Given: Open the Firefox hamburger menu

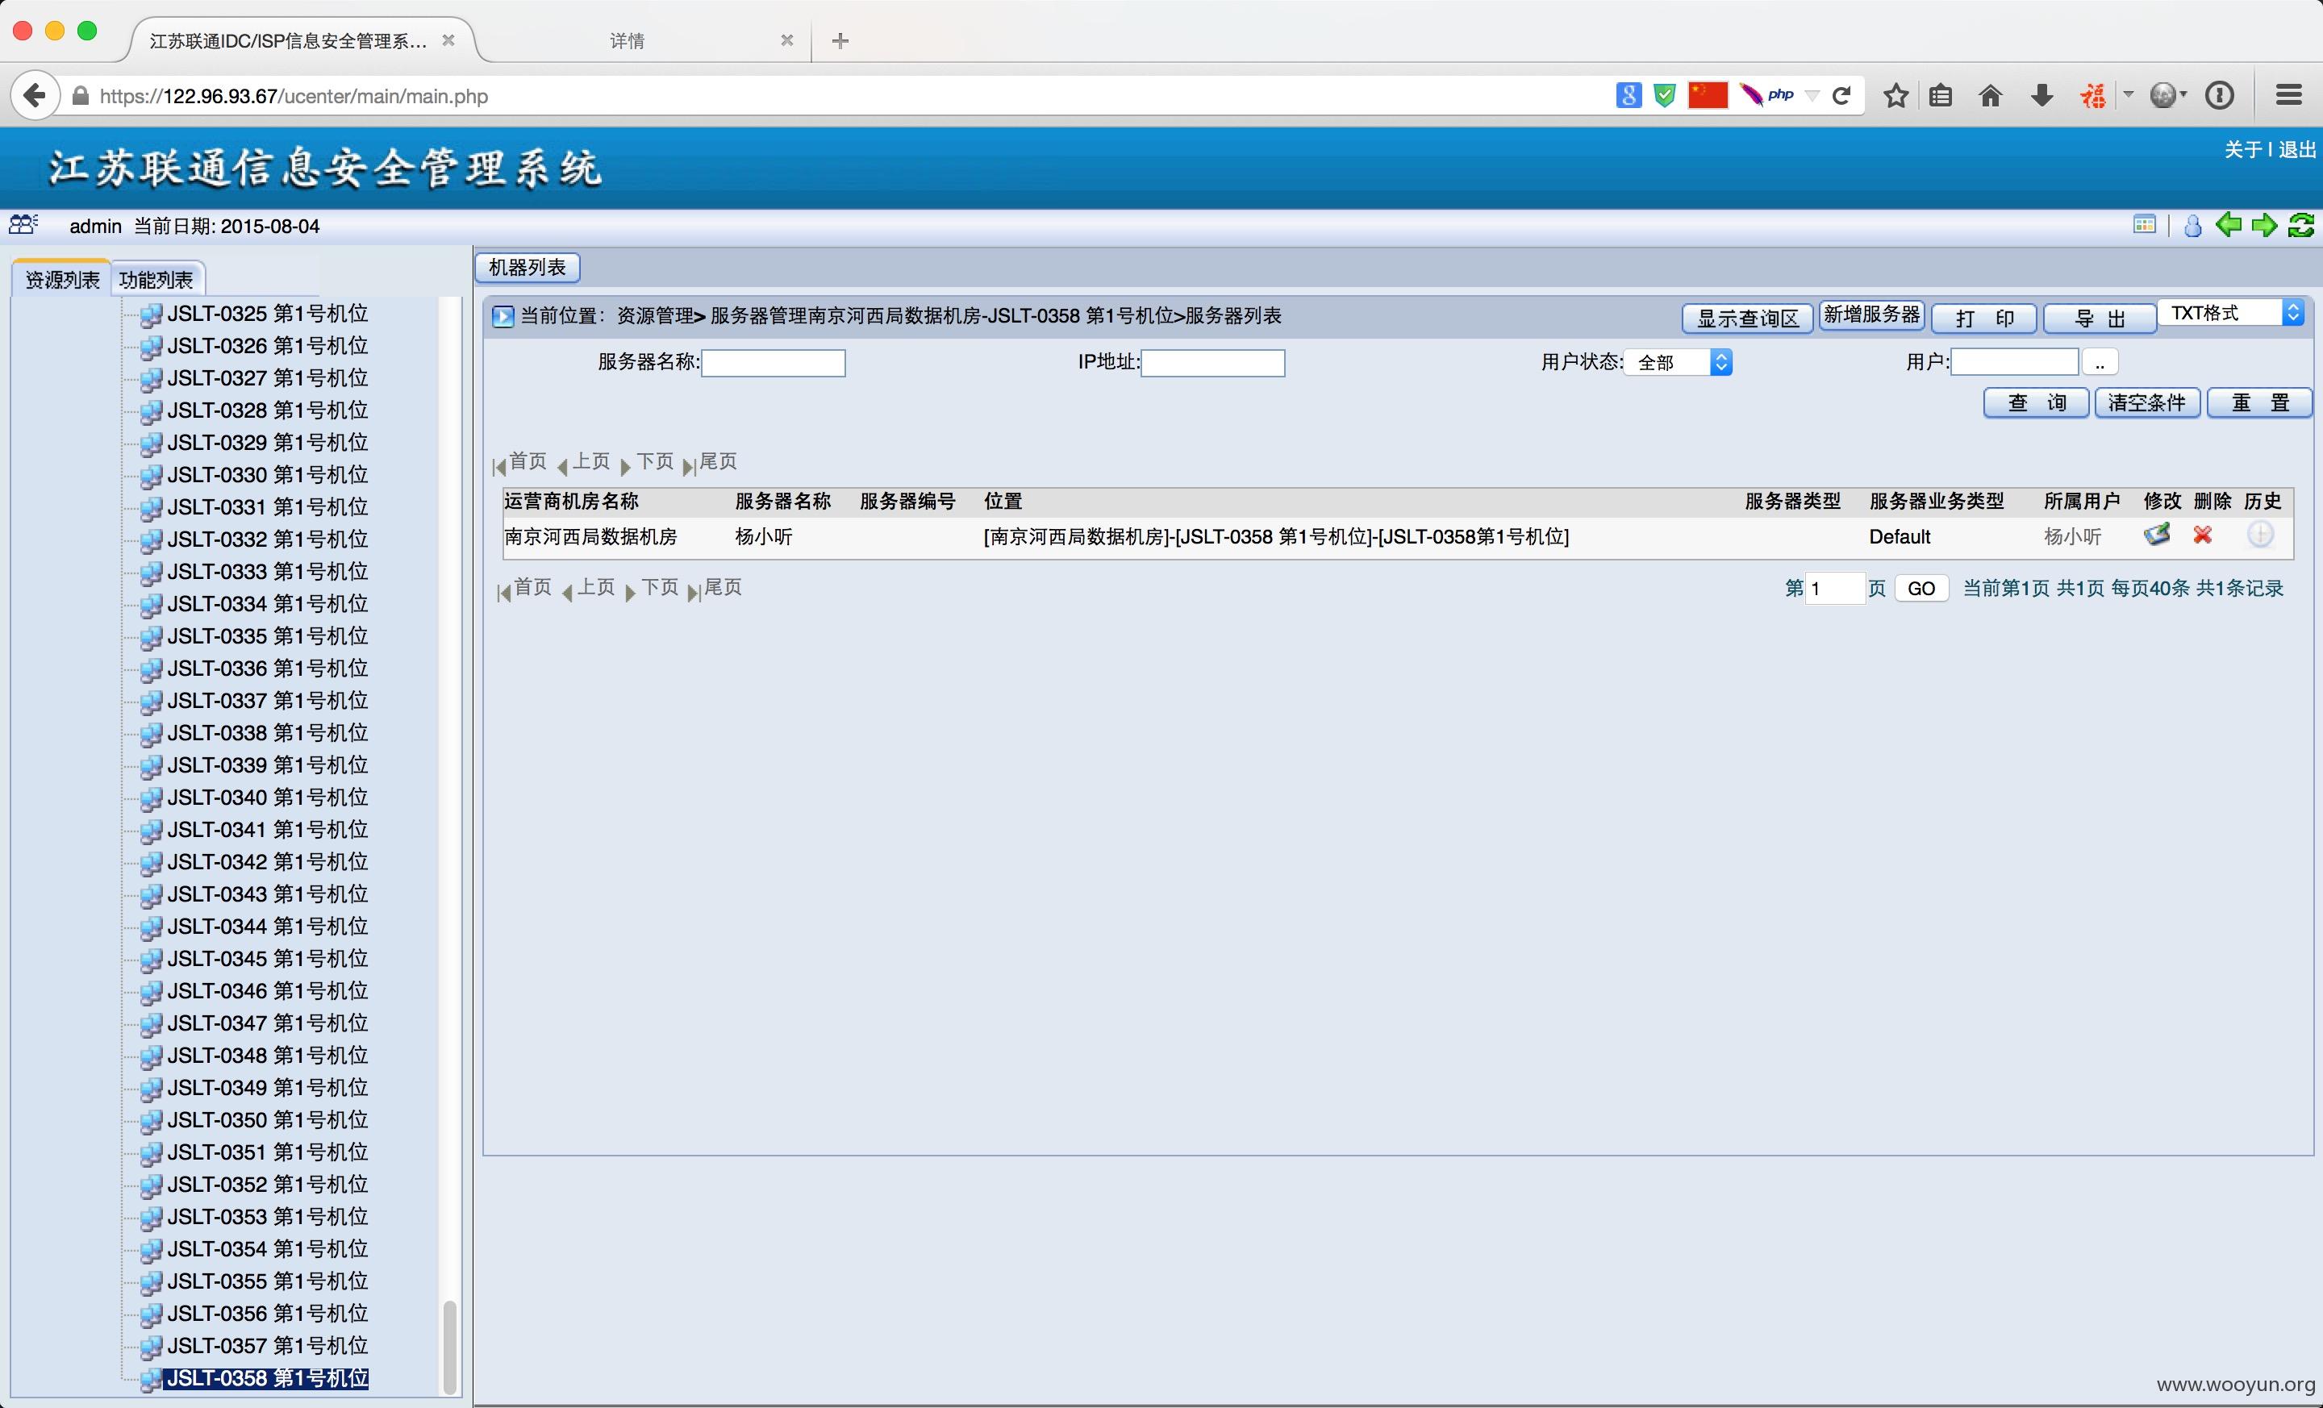Looking at the screenshot, I should pyautogui.click(x=2289, y=95).
